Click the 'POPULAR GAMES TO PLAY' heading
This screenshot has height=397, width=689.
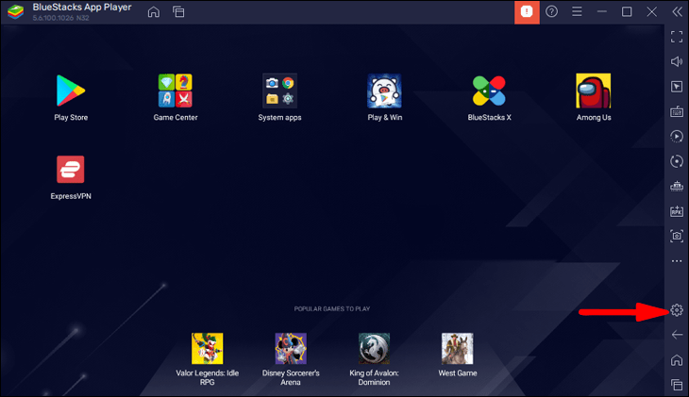pos(331,308)
